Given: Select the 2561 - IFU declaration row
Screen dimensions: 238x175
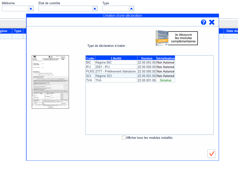Looking at the screenshot, I should coord(116,67).
